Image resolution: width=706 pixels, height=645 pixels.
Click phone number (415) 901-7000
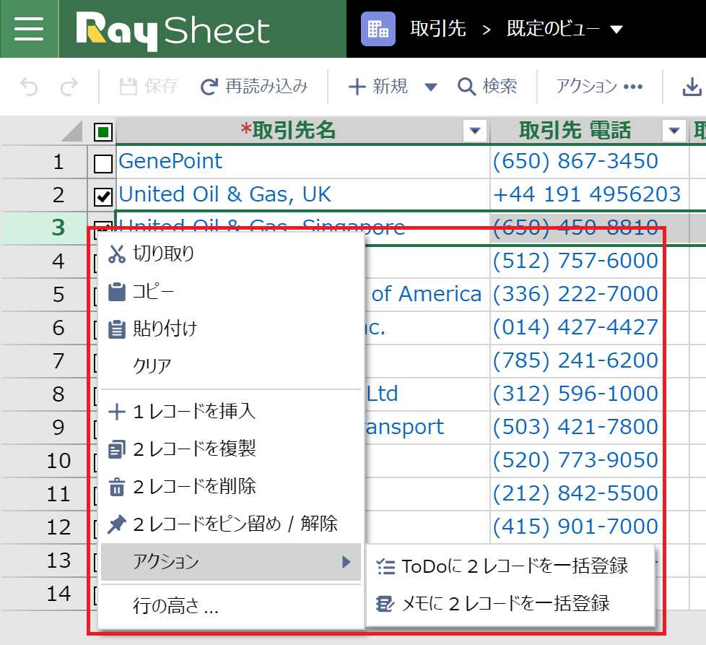click(x=575, y=527)
